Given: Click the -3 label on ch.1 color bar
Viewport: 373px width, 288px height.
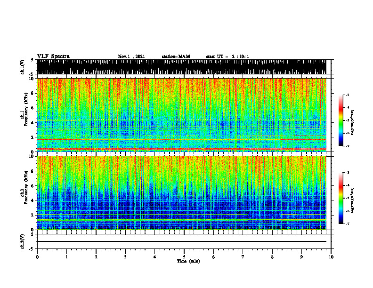Looking at the screenshot, I should pyautogui.click(x=348, y=95).
